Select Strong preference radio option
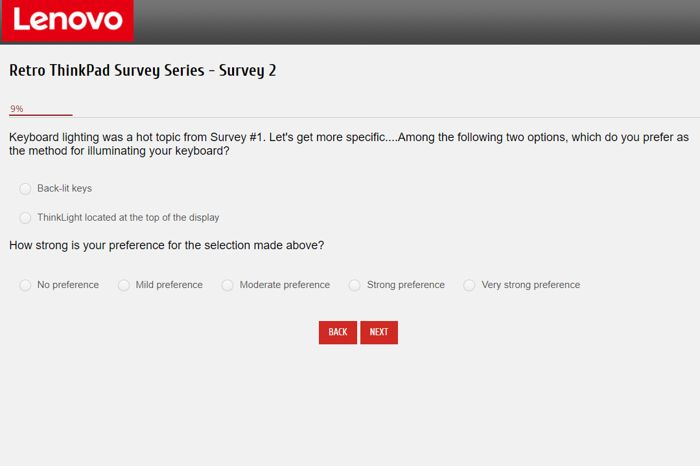This screenshot has width=700, height=466. point(355,285)
